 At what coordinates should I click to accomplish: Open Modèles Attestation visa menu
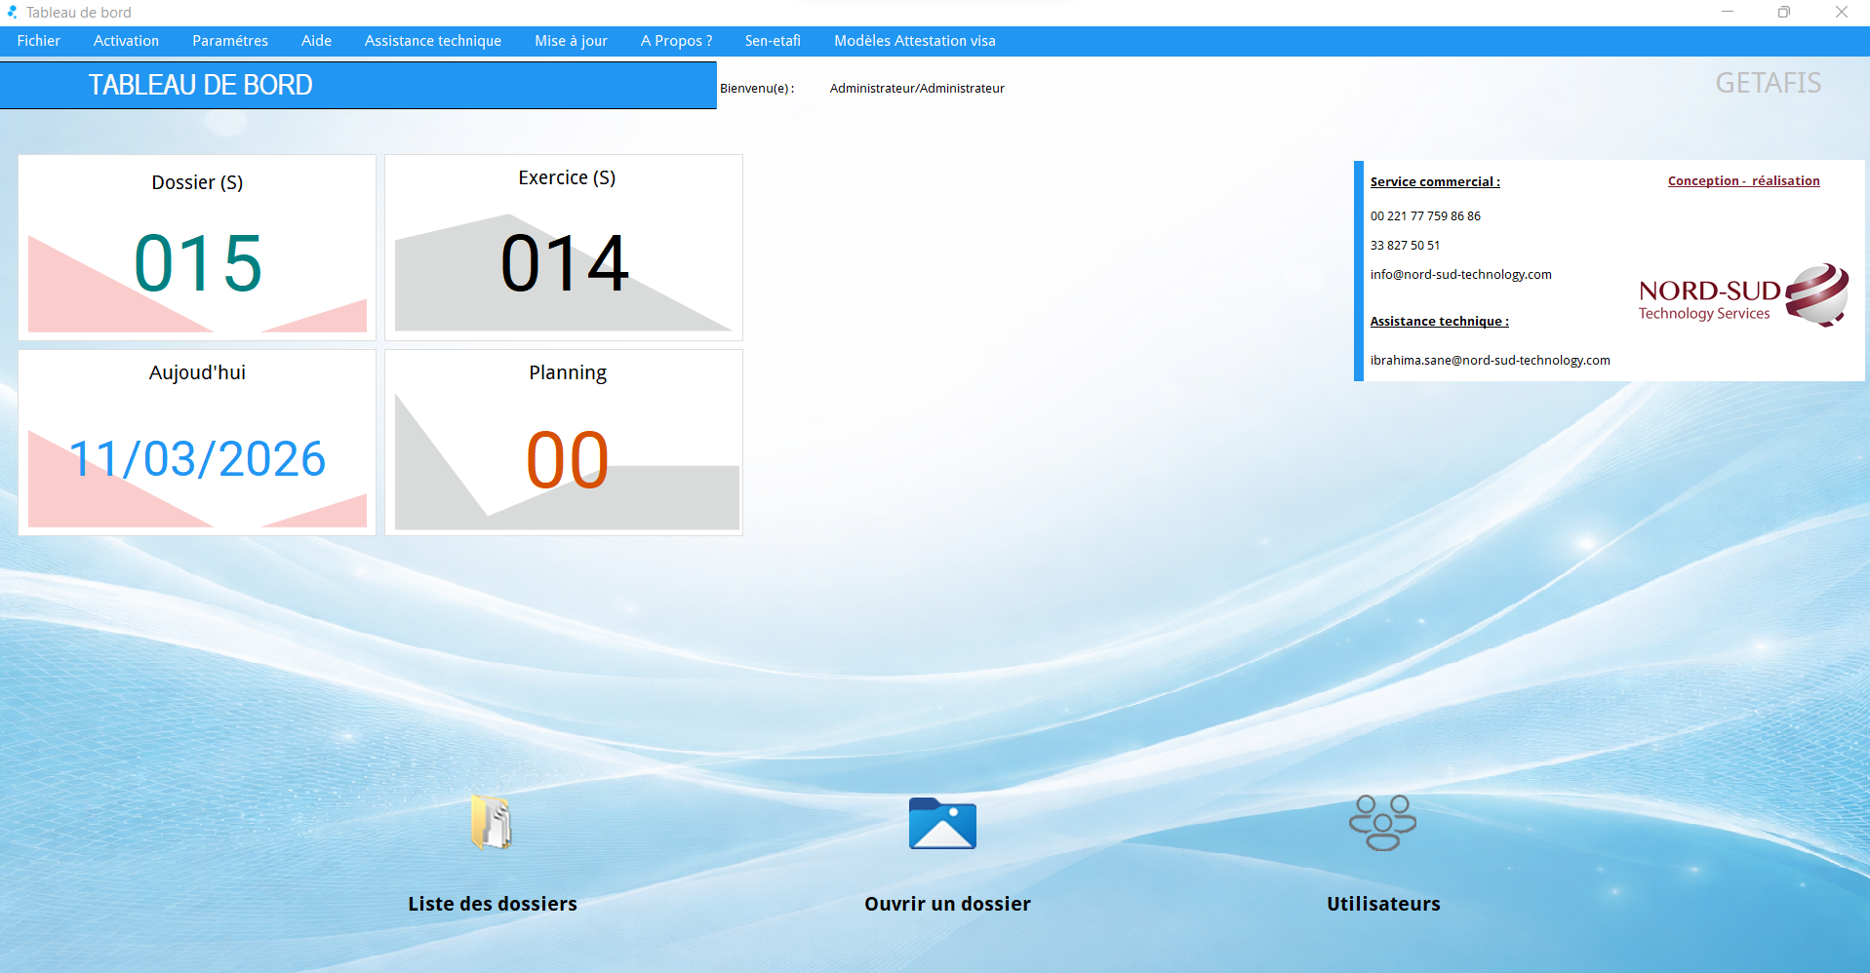click(915, 41)
